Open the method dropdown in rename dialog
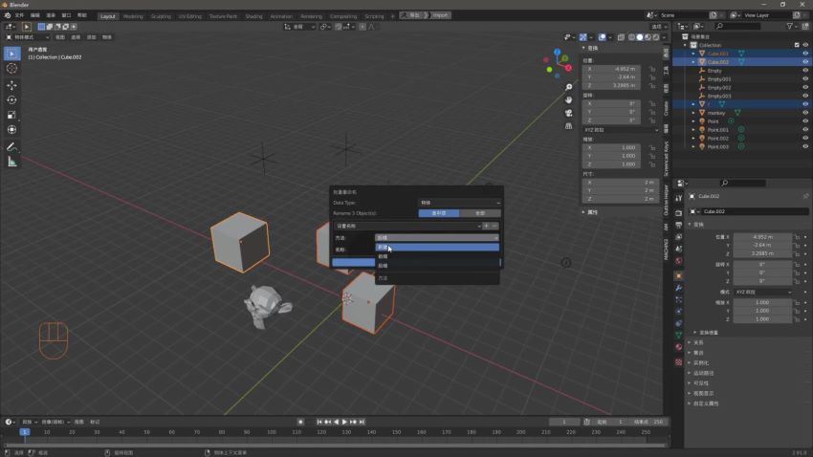Viewport: 813px width, 457px height. [x=437, y=238]
